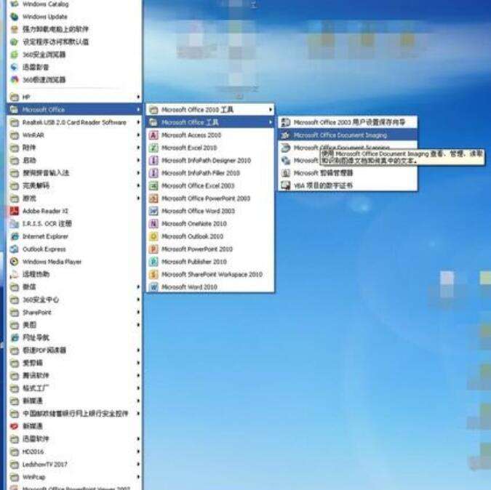
Task: Open Windows Media Player entry
Action: pyautogui.click(x=74, y=262)
